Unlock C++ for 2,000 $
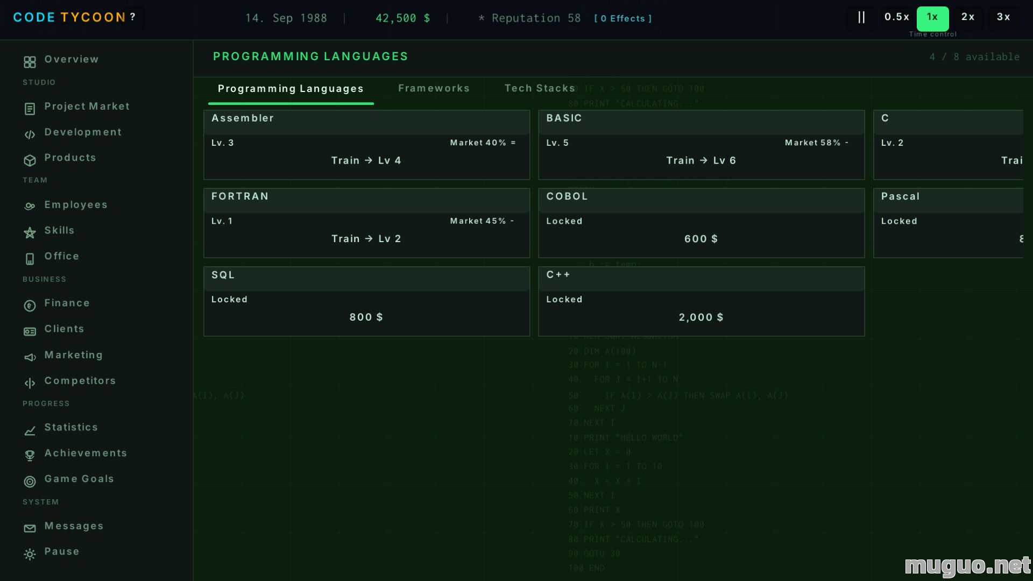 click(x=701, y=317)
